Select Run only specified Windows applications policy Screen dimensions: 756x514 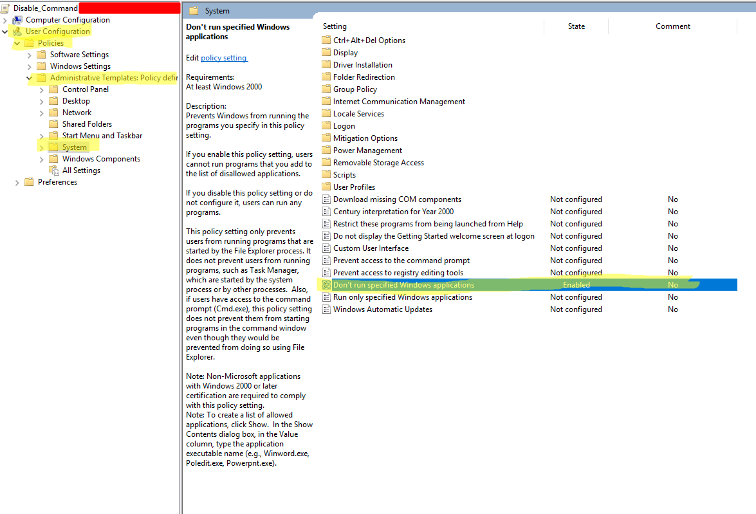coord(402,297)
